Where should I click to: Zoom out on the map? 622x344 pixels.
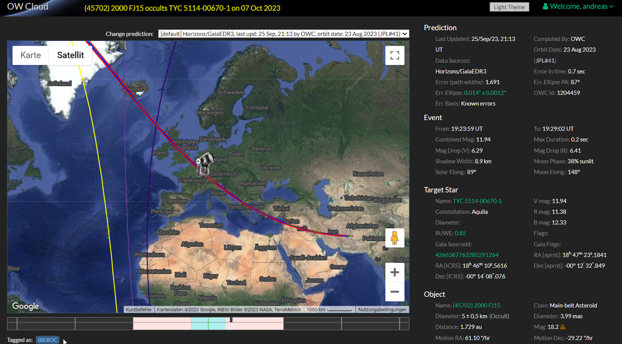(394, 292)
